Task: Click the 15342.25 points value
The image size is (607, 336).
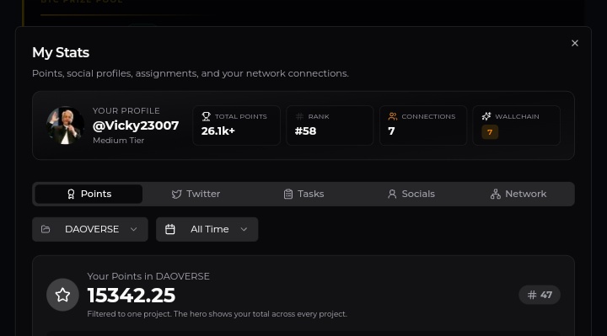Action: click(132, 296)
